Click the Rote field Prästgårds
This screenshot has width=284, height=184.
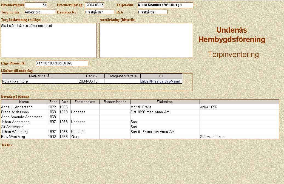coord(152,12)
